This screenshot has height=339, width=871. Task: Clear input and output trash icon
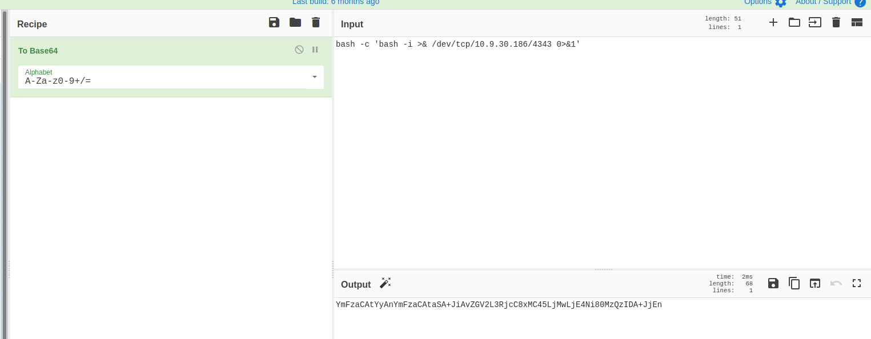pos(836,22)
